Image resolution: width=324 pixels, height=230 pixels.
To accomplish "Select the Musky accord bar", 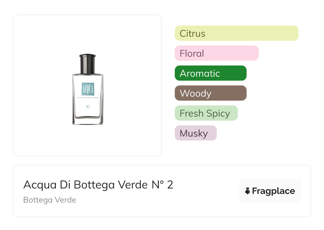I will coord(196,133).
